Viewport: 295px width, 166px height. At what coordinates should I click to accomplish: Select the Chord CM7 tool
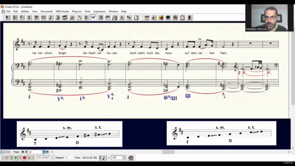[x=107, y=18]
